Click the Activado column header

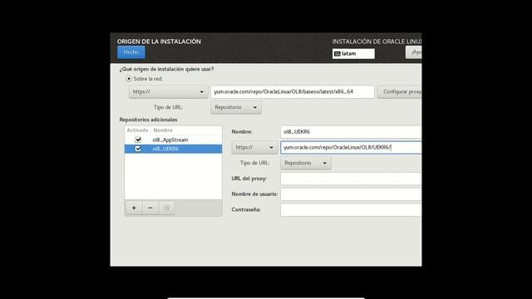pos(137,130)
